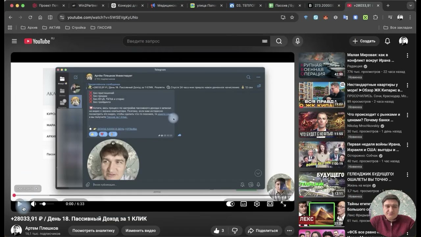This screenshot has height=237, width=421.
Task: Open a new browser tab
Action: (388, 6)
